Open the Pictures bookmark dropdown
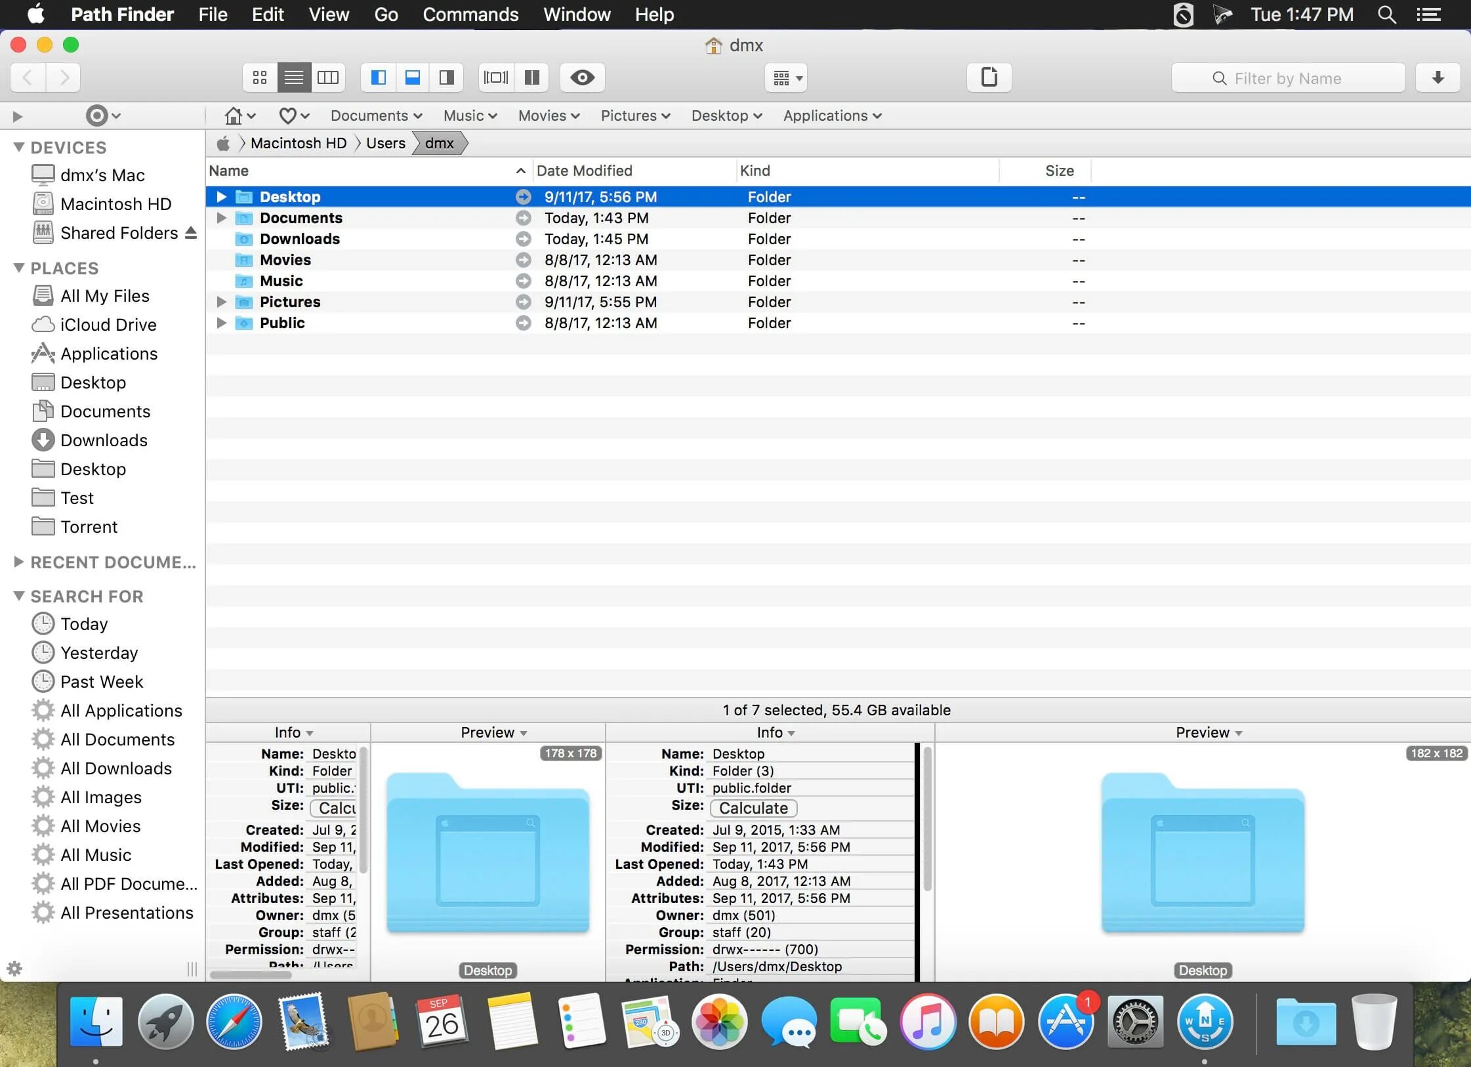 pyautogui.click(x=636, y=115)
